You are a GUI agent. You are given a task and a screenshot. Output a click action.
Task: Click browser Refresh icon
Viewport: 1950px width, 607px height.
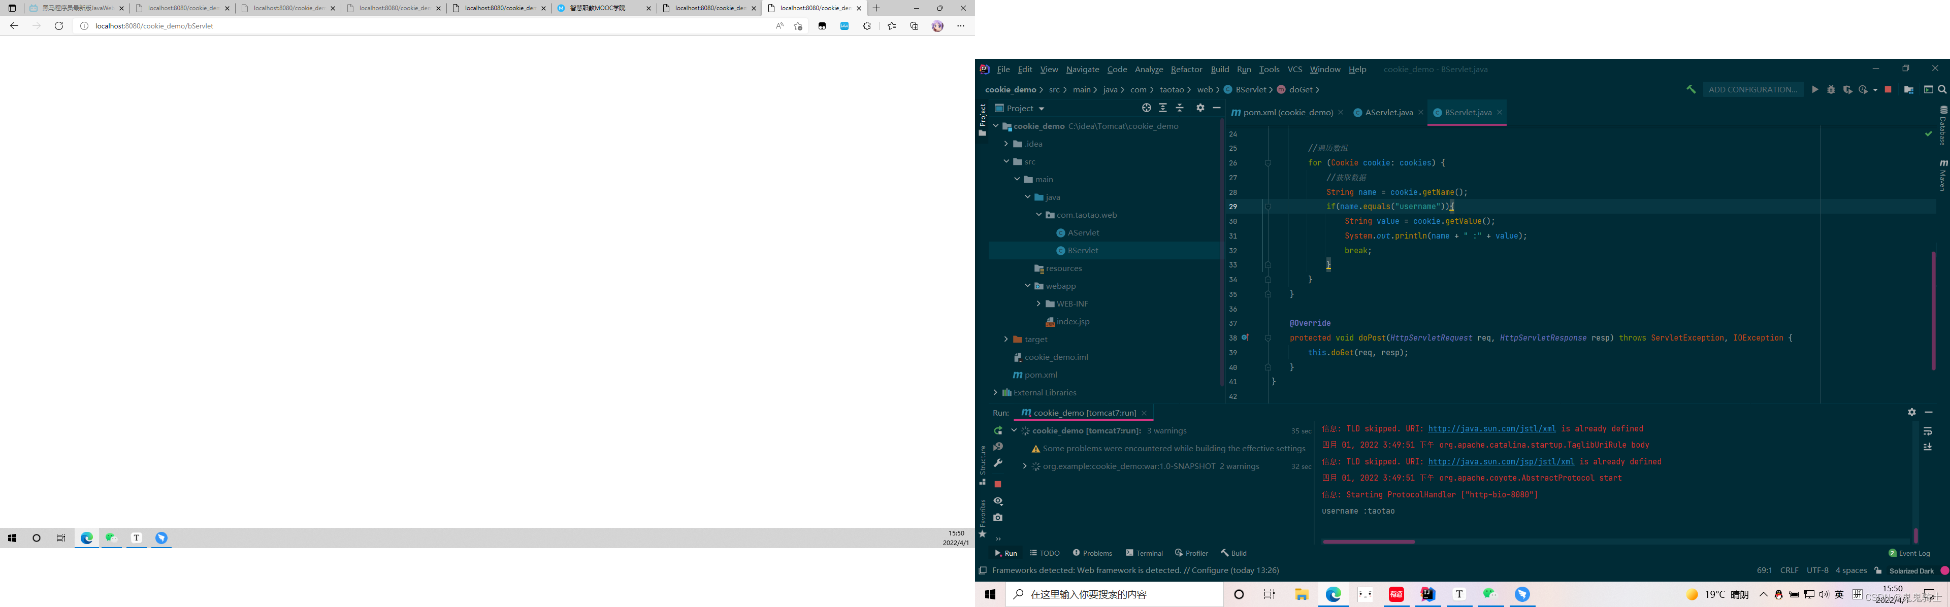59,26
